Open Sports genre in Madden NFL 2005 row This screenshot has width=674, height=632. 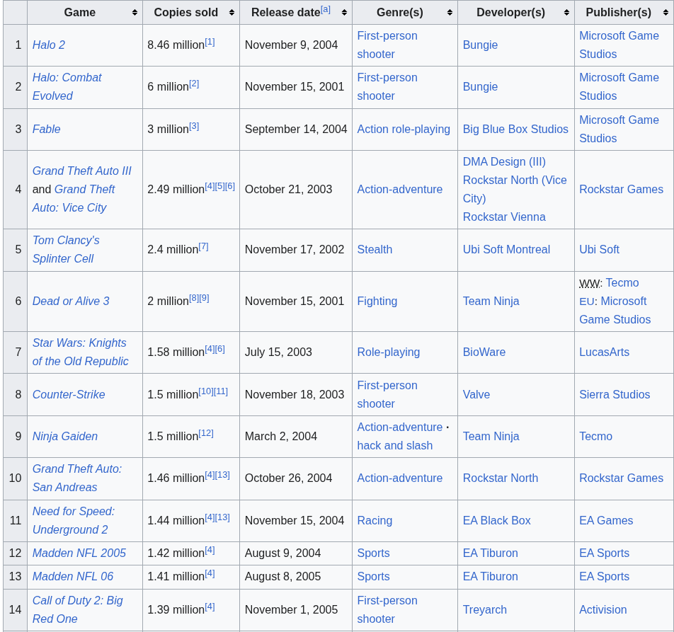(x=374, y=553)
